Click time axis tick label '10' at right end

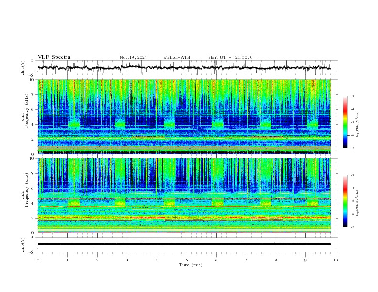(x=336, y=260)
